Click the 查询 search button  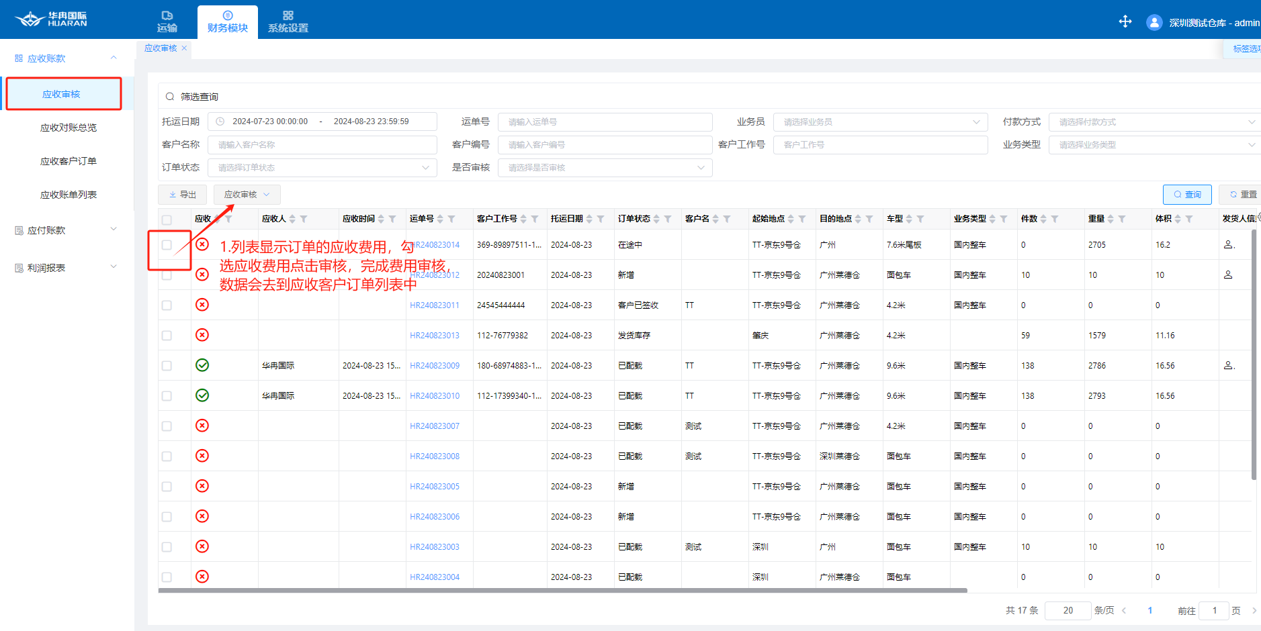tap(1187, 195)
